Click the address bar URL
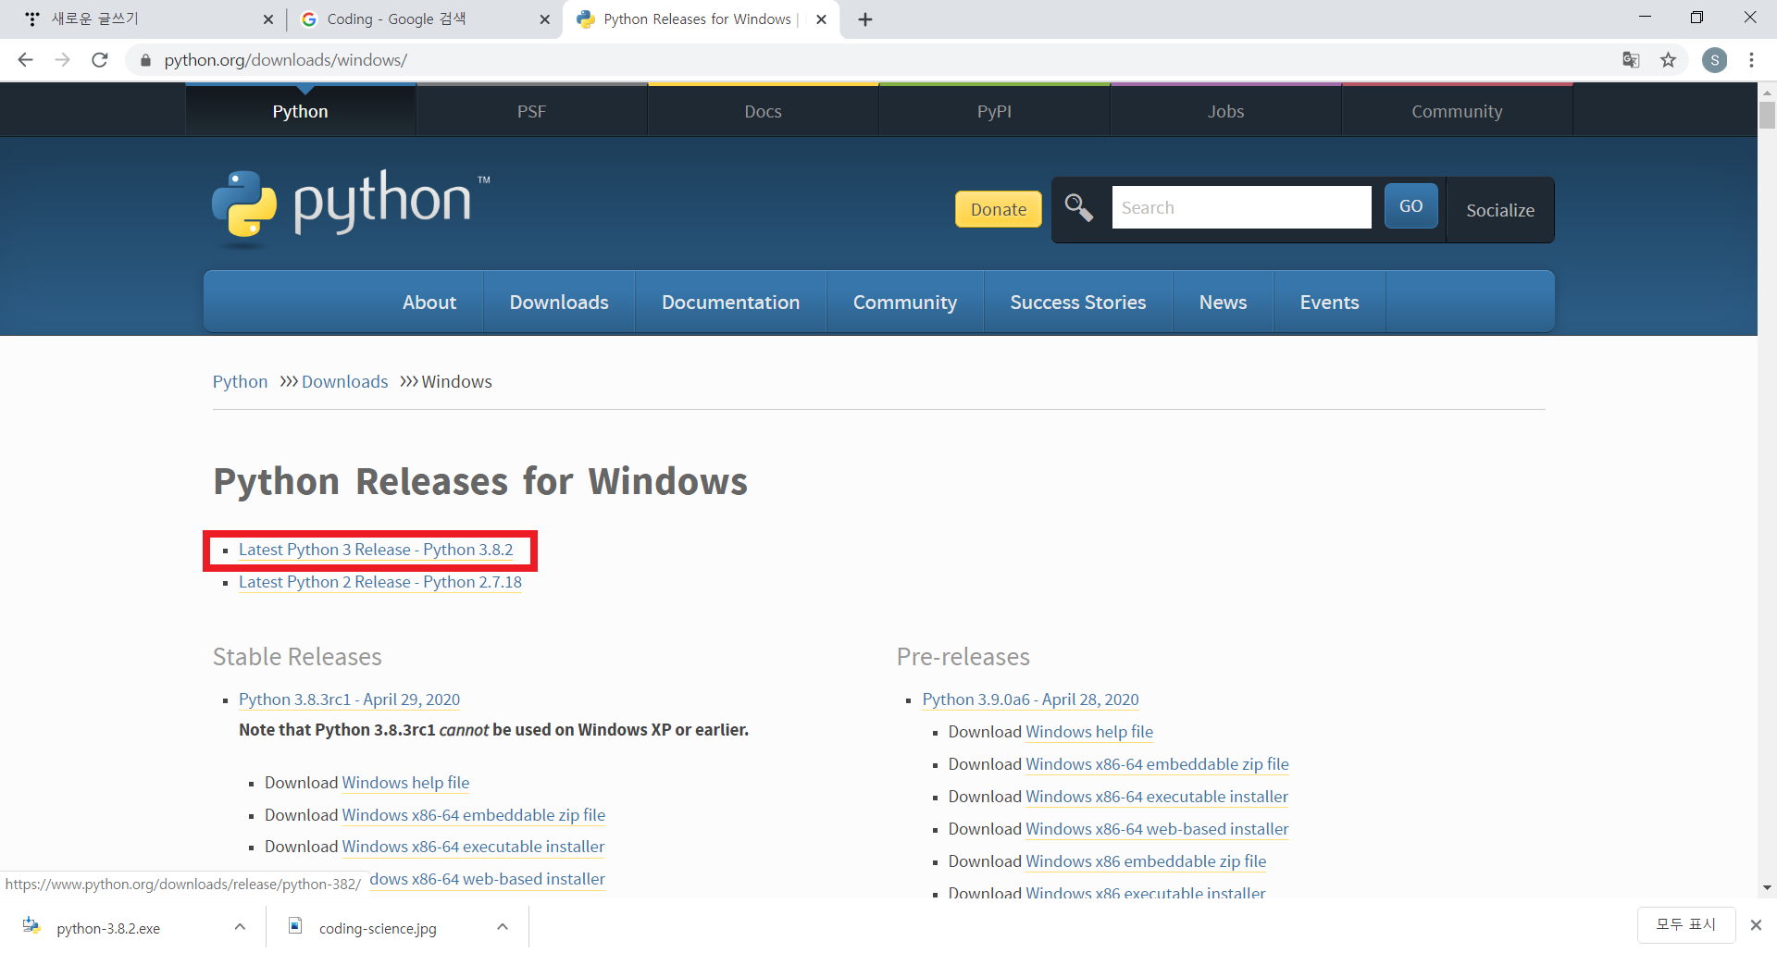The height and width of the screenshot is (953, 1777). pyautogui.click(x=285, y=60)
